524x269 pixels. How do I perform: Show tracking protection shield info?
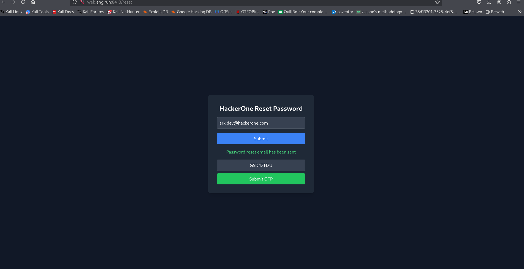coord(75,2)
